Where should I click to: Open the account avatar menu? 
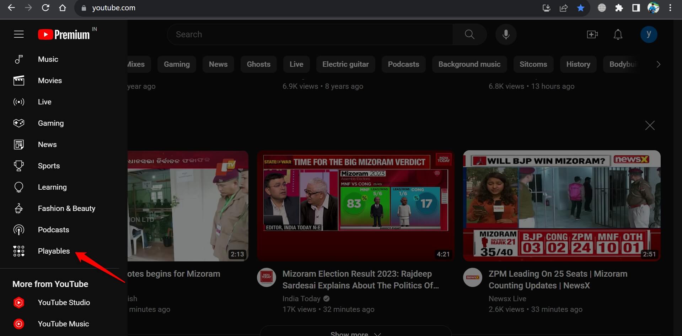point(649,34)
